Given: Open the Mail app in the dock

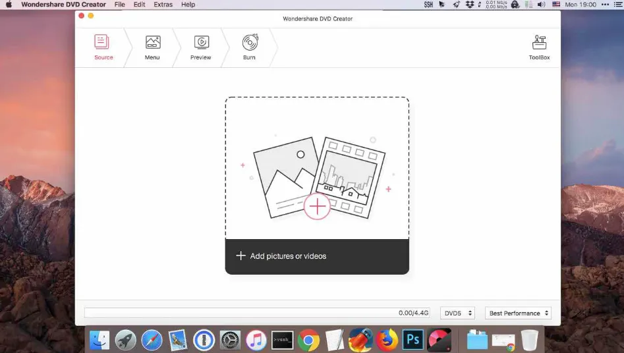Looking at the screenshot, I should tap(177, 340).
